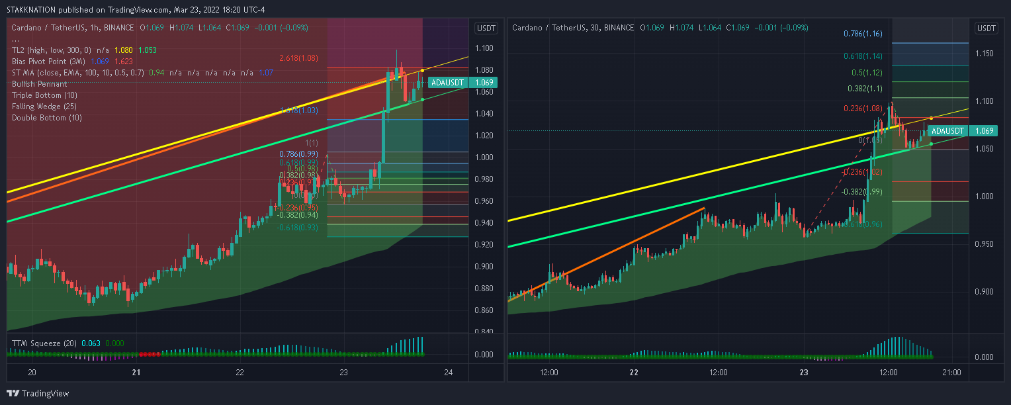Select the Triple Bottom (10) indicator label
Screen dimensions: 1011x405
[x=44, y=95]
